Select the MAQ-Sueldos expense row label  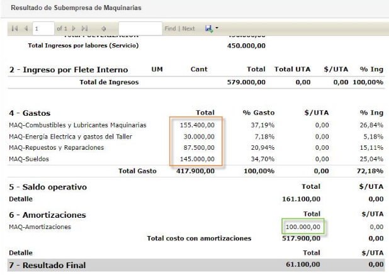pos(29,159)
